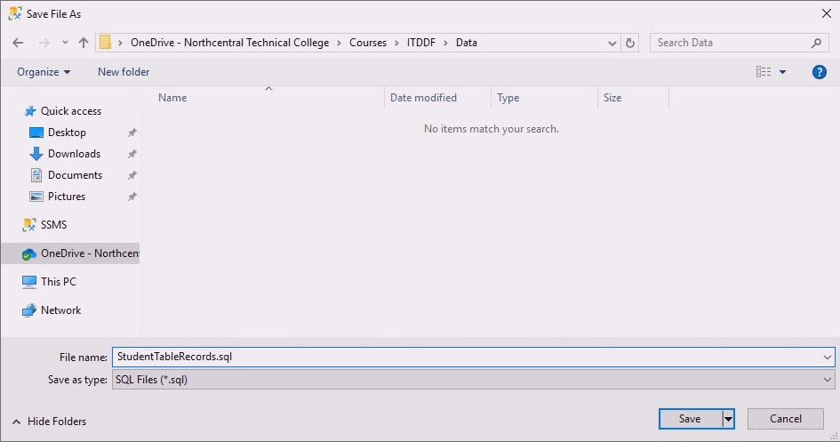The image size is (840, 442).
Task: Click the pin icon beside Downloads
Action: click(x=132, y=154)
